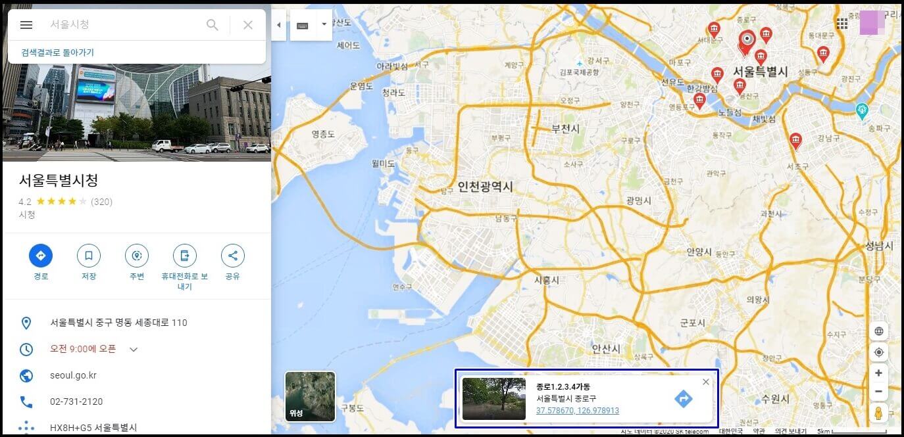The width and height of the screenshot is (904, 437).
Task: Click the keyboard input tool icon
Action: 303,26
